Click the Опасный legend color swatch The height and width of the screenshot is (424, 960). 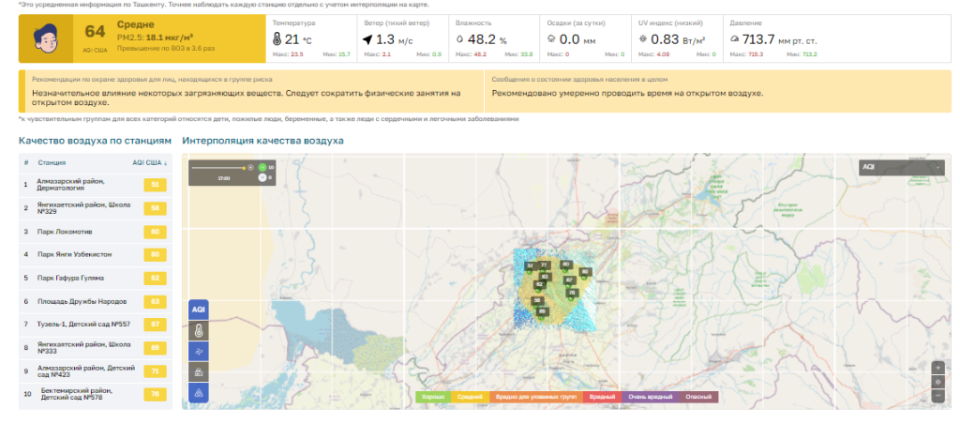pos(699,398)
